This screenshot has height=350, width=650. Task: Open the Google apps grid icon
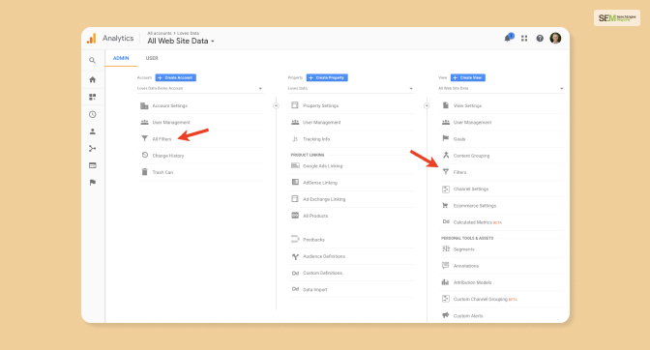[x=524, y=38]
